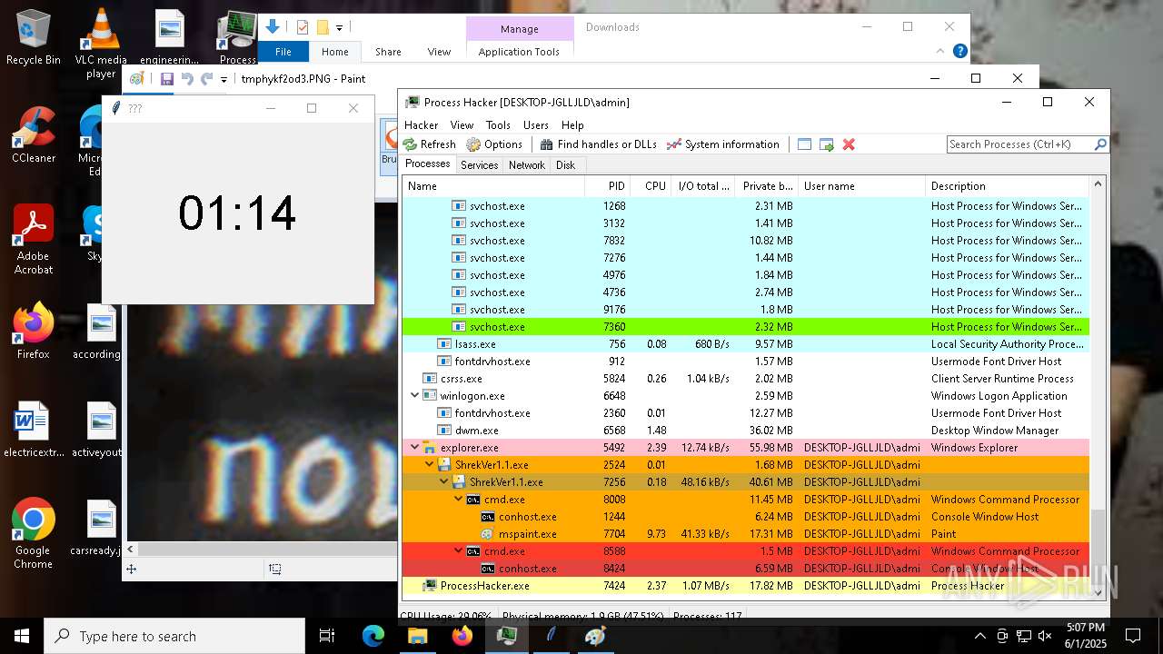
Task: Open the File tab in Downloads window
Action: [283, 52]
